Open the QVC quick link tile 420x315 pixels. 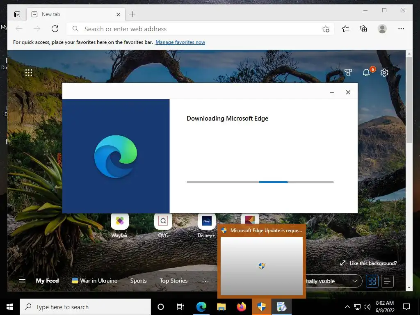163,226
